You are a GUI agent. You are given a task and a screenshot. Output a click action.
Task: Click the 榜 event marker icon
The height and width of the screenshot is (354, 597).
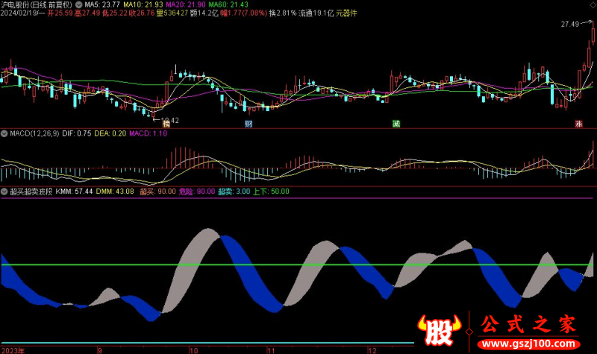tap(157, 124)
